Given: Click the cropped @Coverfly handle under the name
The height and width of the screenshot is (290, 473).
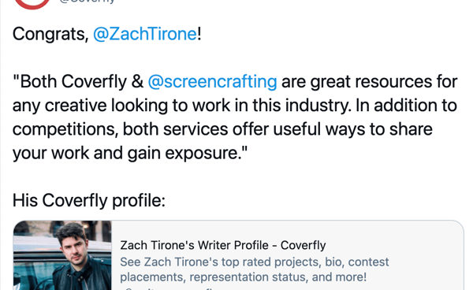Looking at the screenshot, I should (x=87, y=2).
